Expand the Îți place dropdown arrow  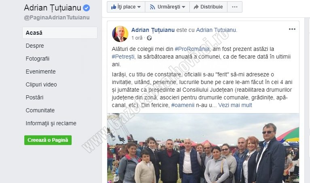click(139, 7)
